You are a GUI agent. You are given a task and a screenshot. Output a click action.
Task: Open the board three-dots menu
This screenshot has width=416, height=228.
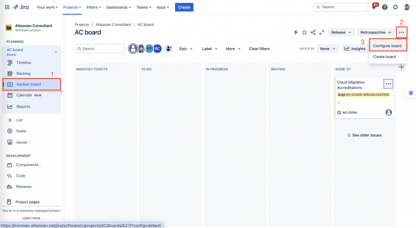pos(401,33)
